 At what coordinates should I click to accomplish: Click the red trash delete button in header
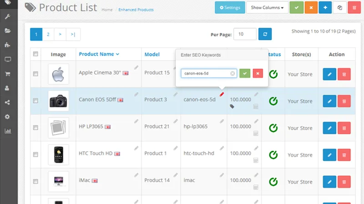click(354, 8)
